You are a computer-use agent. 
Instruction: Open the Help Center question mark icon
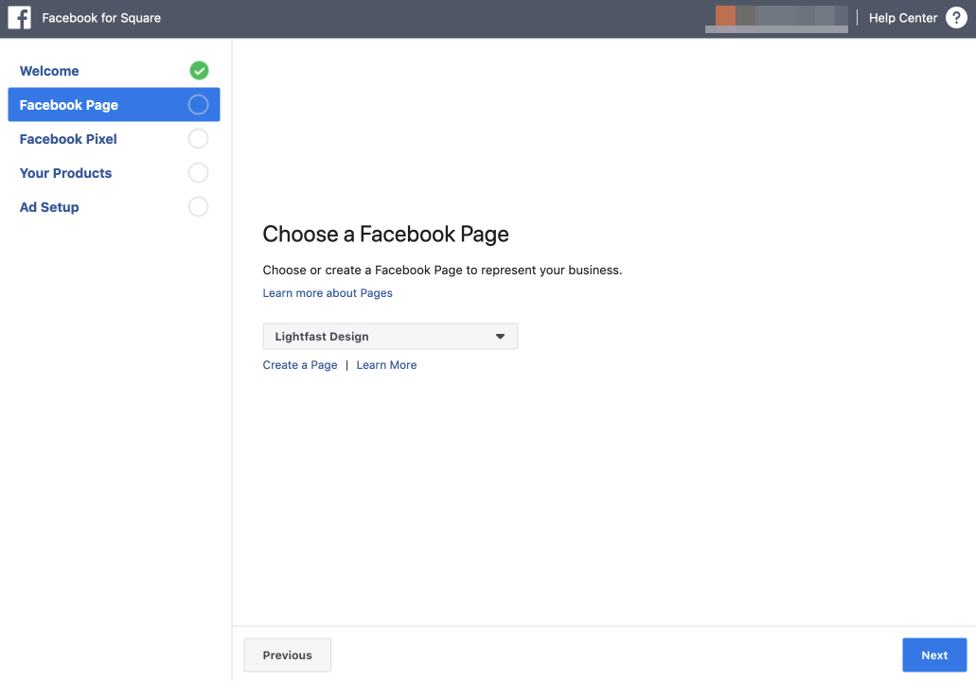956,17
